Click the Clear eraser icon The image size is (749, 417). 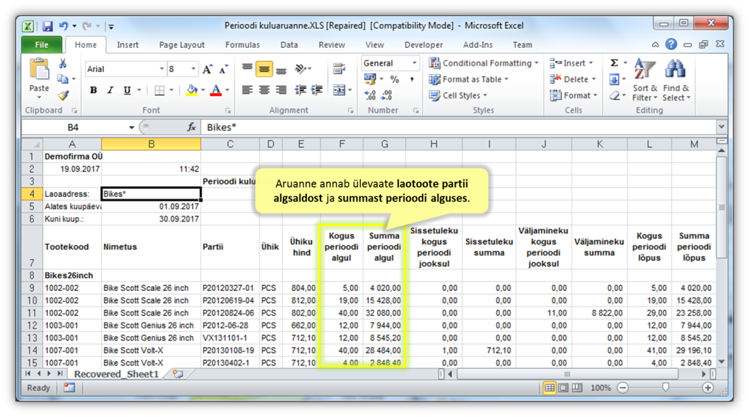pyautogui.click(x=615, y=96)
